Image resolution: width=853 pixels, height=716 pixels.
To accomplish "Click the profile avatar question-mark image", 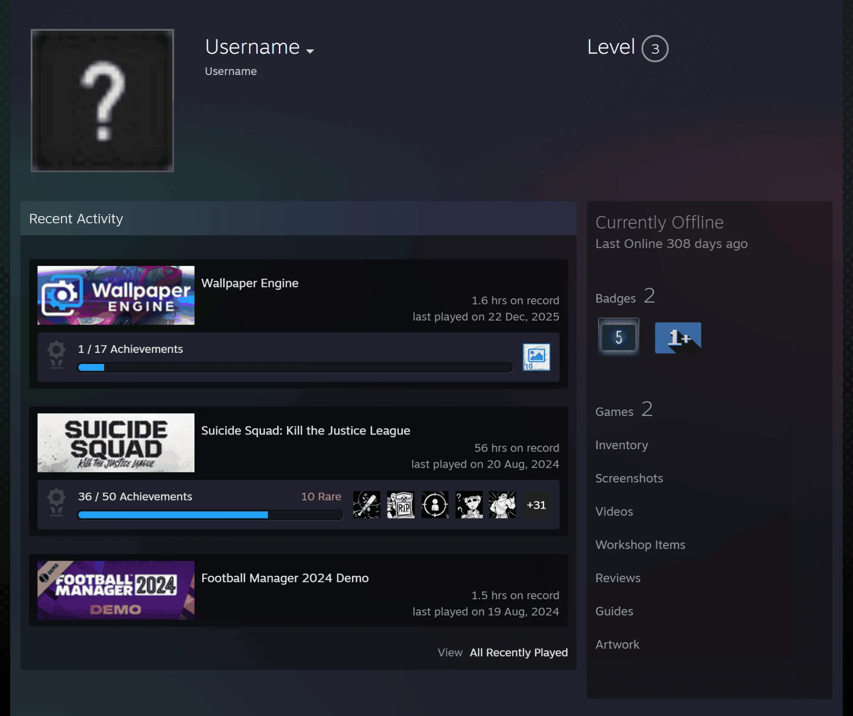I will (102, 100).
